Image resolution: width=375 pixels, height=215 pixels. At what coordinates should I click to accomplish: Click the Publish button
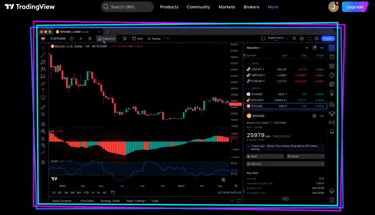click(x=328, y=38)
